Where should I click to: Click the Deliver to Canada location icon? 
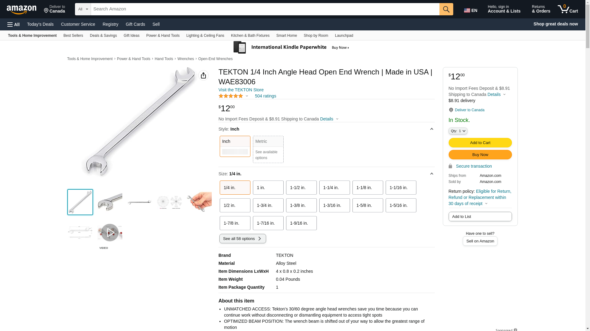point(47,11)
